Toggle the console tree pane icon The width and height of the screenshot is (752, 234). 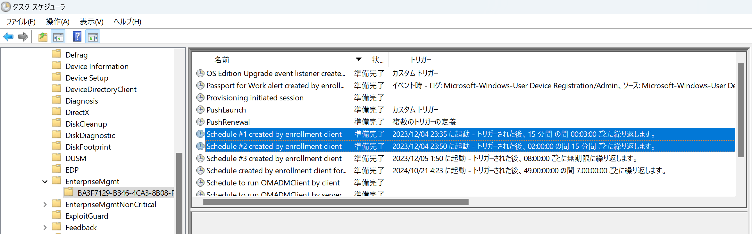pos(58,37)
